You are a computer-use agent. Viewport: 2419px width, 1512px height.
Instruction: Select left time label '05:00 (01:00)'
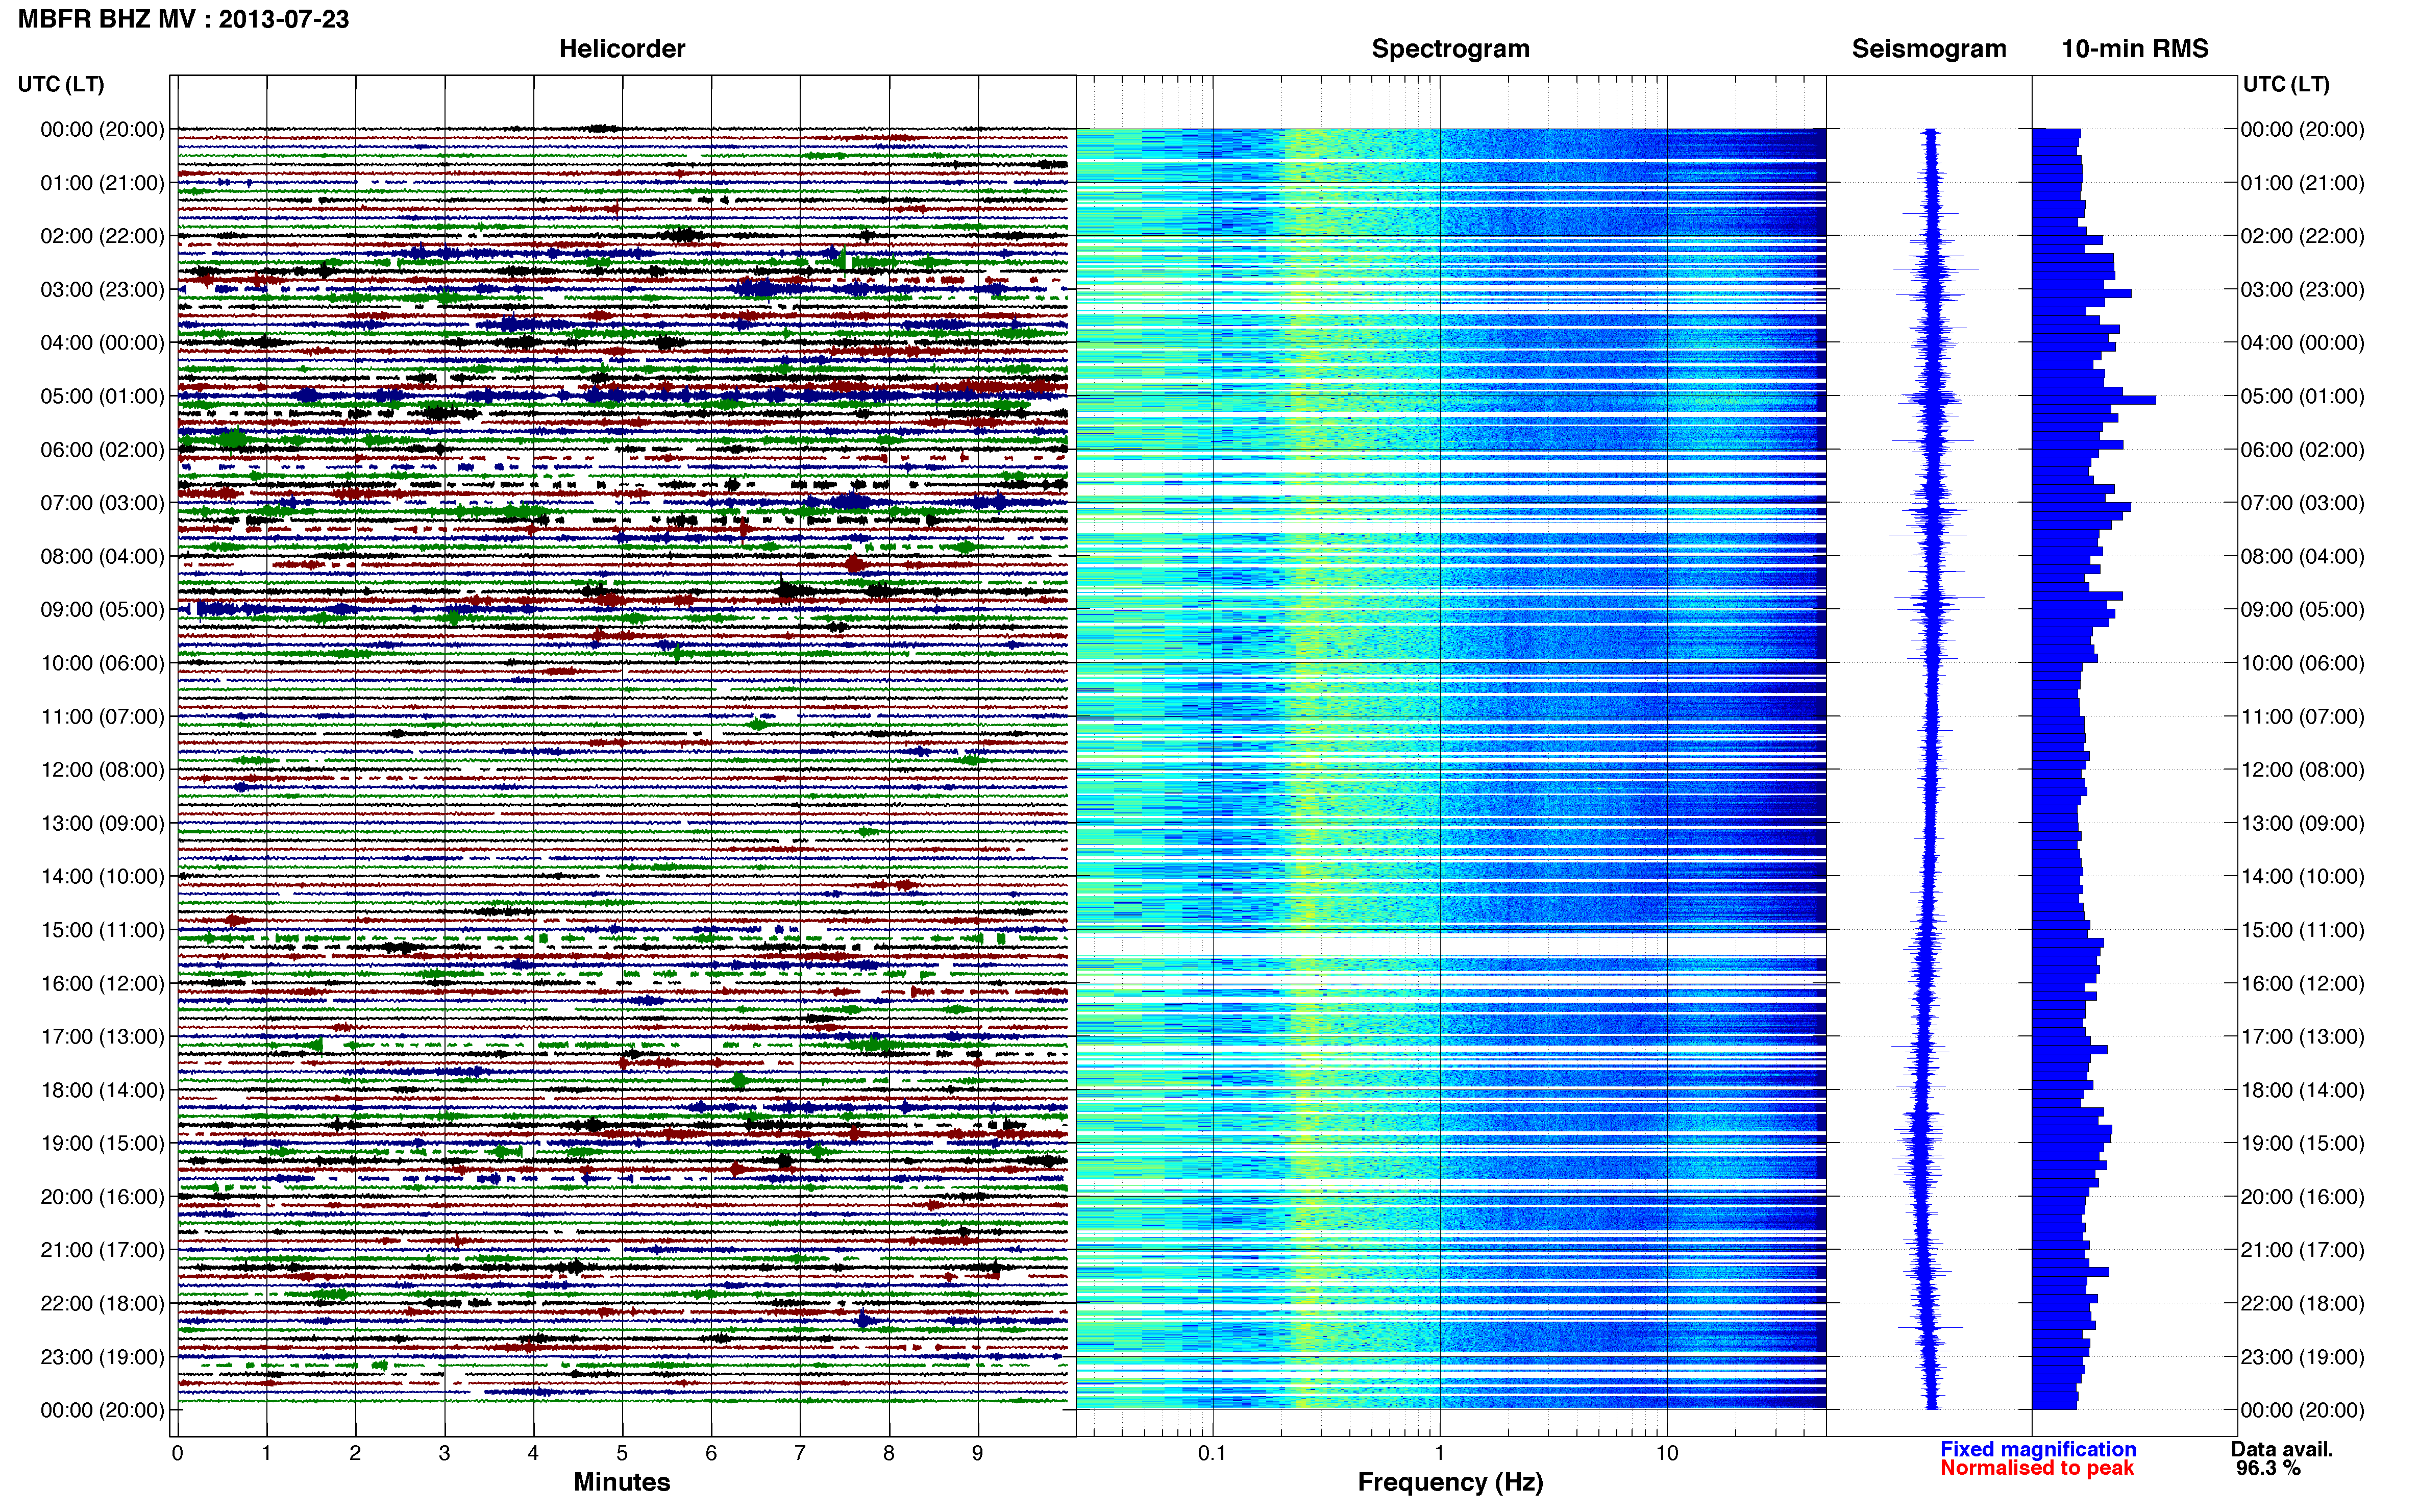click(102, 396)
